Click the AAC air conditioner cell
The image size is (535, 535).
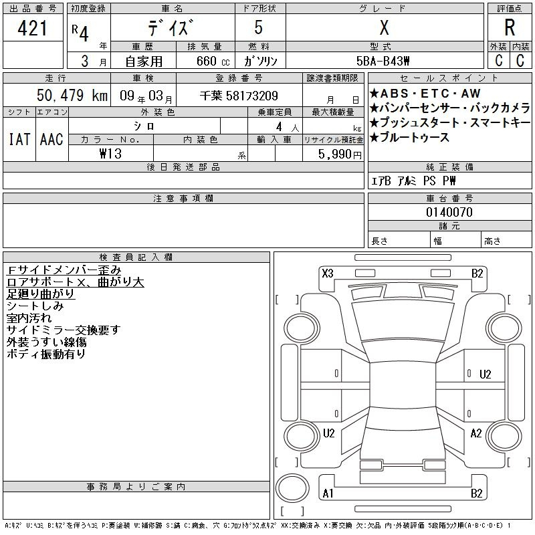(x=51, y=139)
